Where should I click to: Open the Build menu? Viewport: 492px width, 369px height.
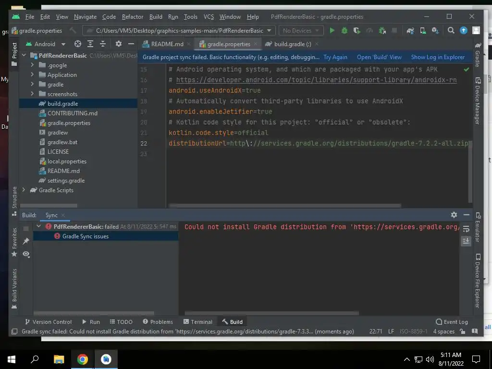[156, 17]
